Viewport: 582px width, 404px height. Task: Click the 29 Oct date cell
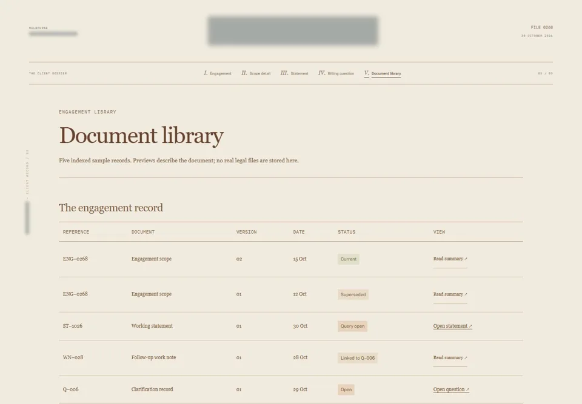point(300,389)
